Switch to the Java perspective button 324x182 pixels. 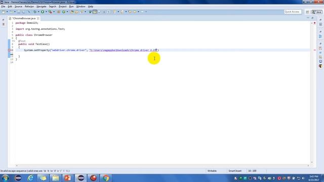[317, 12]
